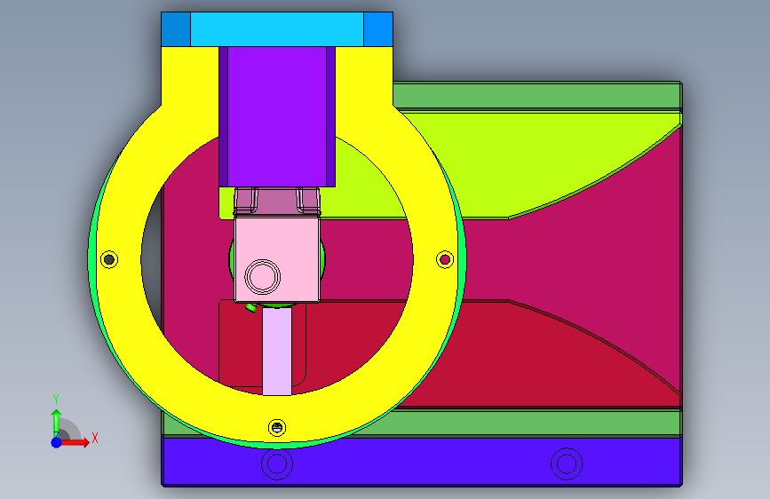
Task: Select the dark red lower curved panel
Action: (491, 363)
